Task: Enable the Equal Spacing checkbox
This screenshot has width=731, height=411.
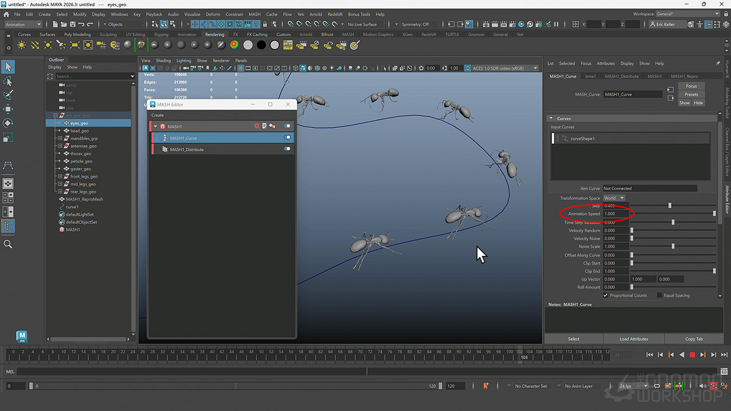Action: [660, 295]
